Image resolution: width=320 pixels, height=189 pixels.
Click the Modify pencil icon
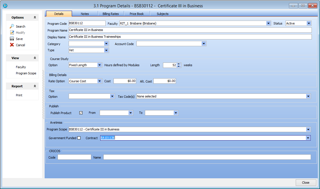(x=12, y=33)
